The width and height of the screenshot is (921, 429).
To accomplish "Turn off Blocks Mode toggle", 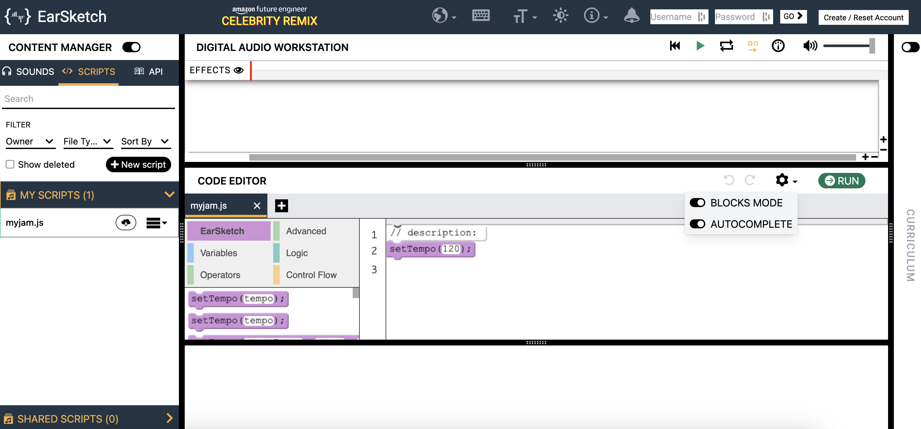I will pyautogui.click(x=697, y=203).
